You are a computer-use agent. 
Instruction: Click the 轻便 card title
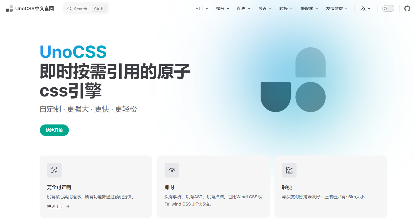point(287,187)
